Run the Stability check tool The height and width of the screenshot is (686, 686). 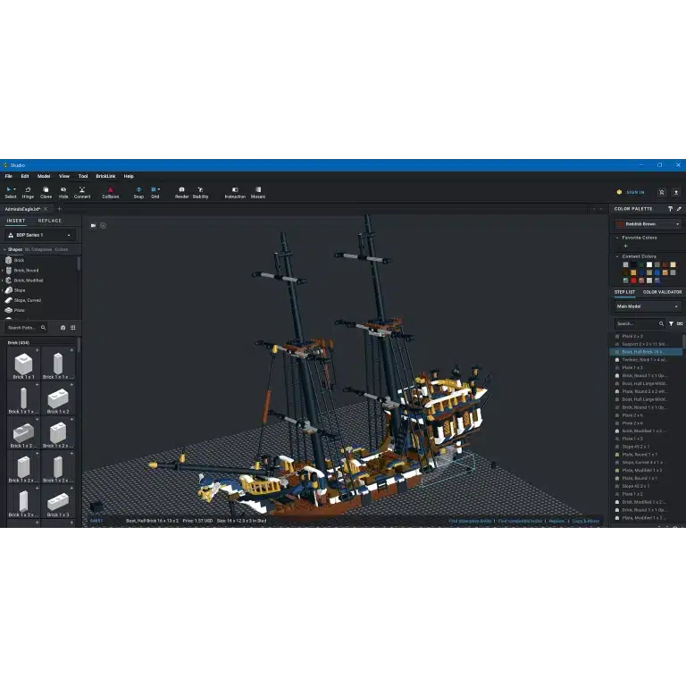[200, 193]
